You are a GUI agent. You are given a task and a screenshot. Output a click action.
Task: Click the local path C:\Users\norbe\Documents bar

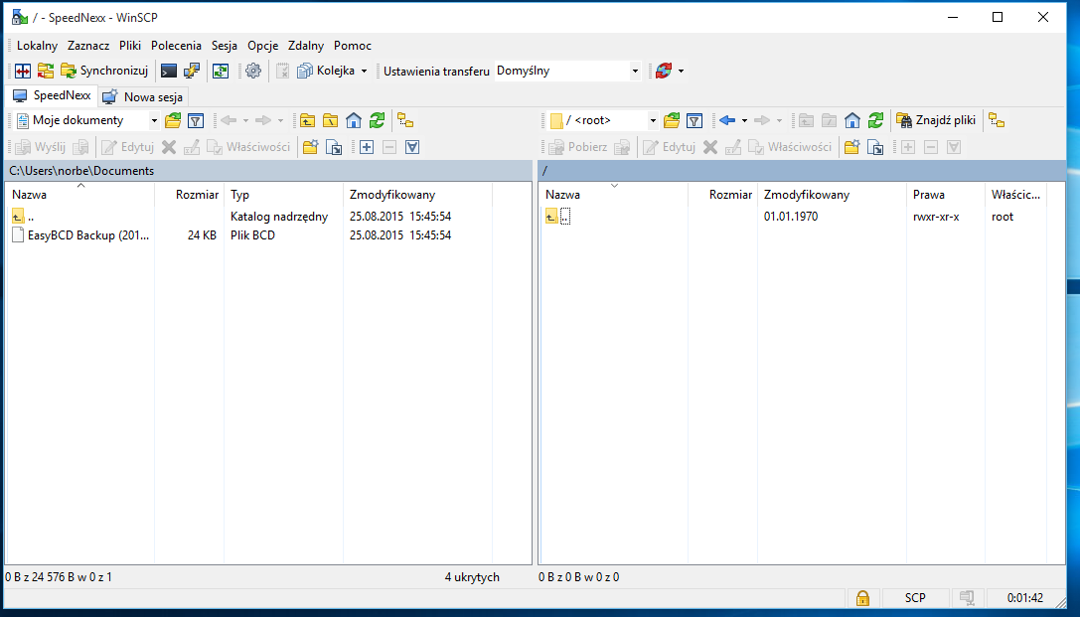coord(268,171)
